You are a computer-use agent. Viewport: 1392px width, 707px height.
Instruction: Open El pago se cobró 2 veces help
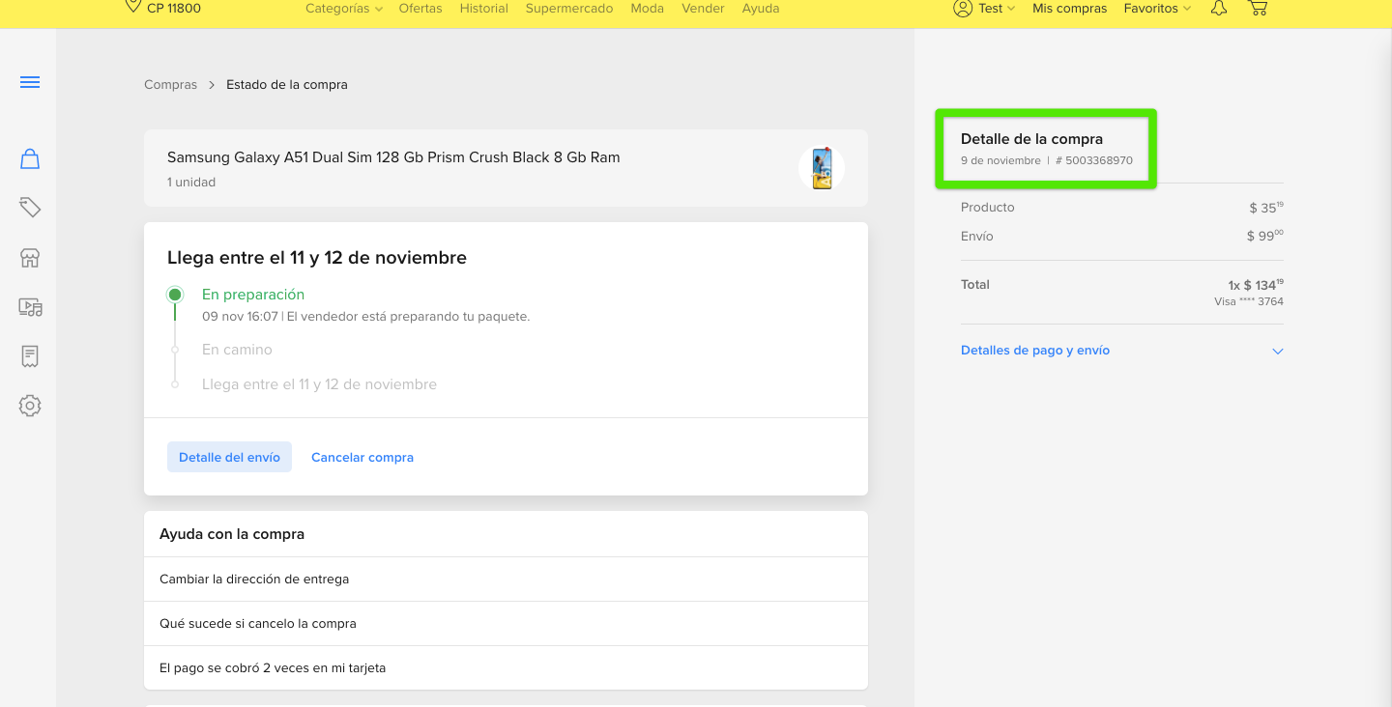pyautogui.click(x=506, y=668)
